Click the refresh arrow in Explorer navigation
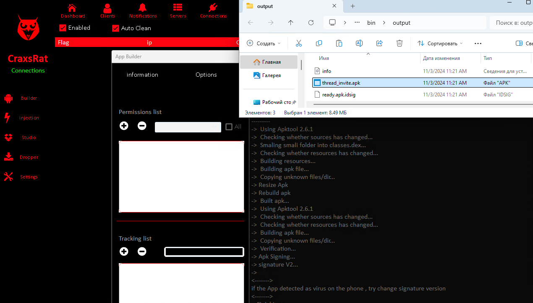533x303 pixels. pyautogui.click(x=311, y=23)
